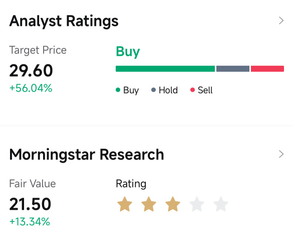Screen dimensions: 293x235
Task: Open Analyst Ratings details chevron
Action: pos(281,21)
